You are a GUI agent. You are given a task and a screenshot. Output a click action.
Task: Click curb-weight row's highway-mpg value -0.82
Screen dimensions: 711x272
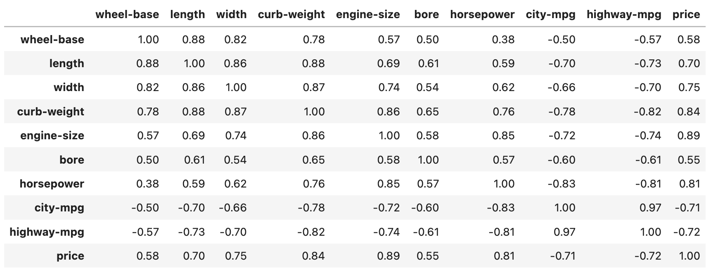[x=647, y=112]
